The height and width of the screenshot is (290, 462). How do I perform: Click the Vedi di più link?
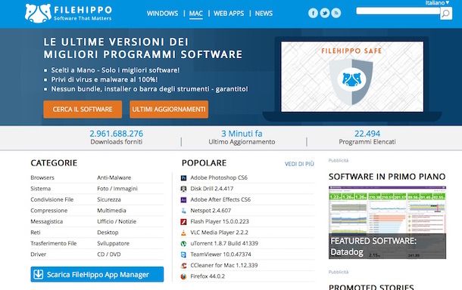[299, 164]
